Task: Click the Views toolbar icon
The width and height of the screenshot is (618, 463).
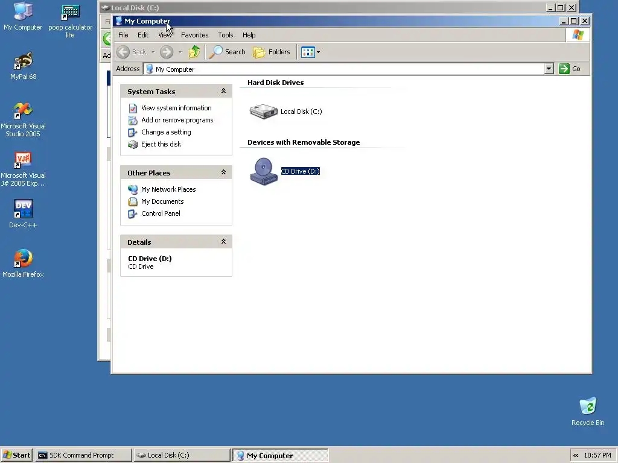Action: pyautogui.click(x=307, y=52)
